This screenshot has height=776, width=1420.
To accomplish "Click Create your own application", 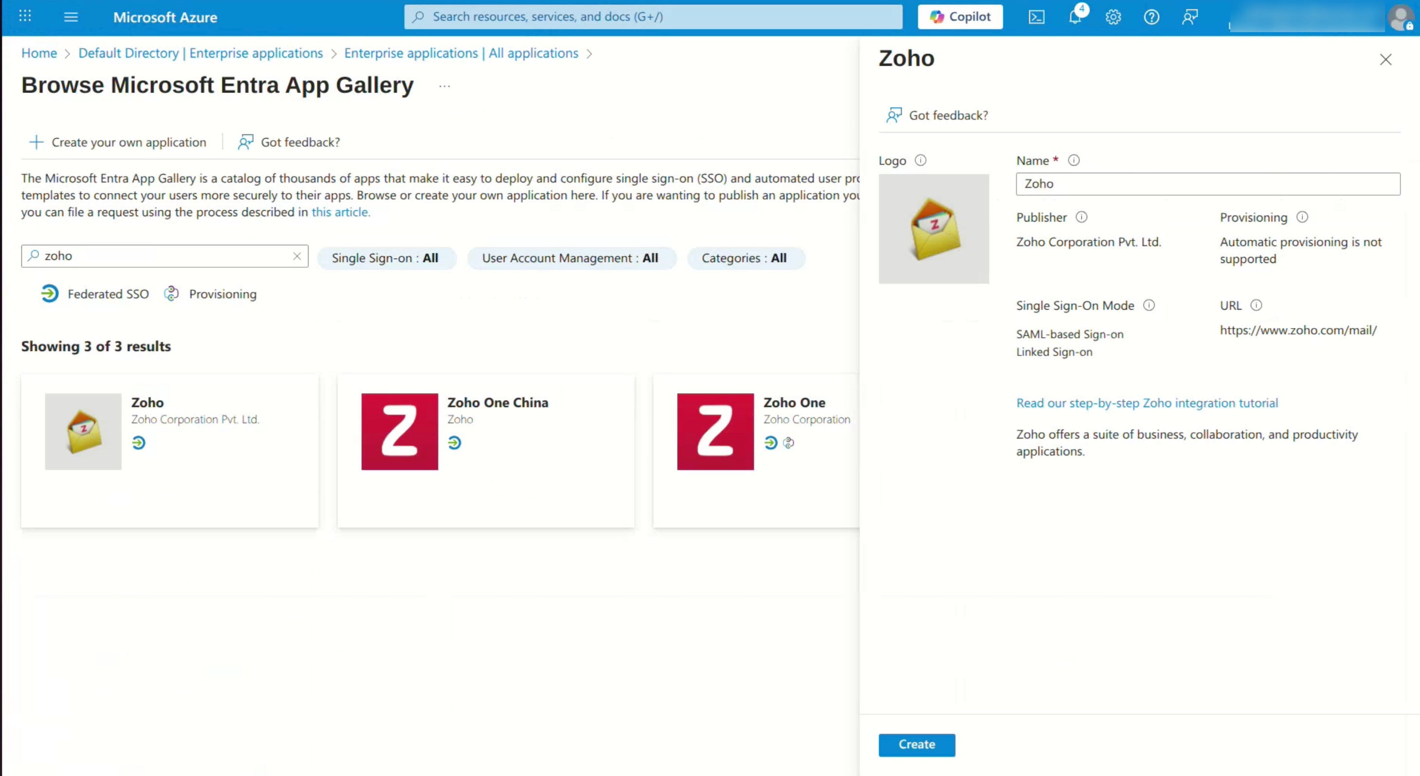I will point(118,142).
